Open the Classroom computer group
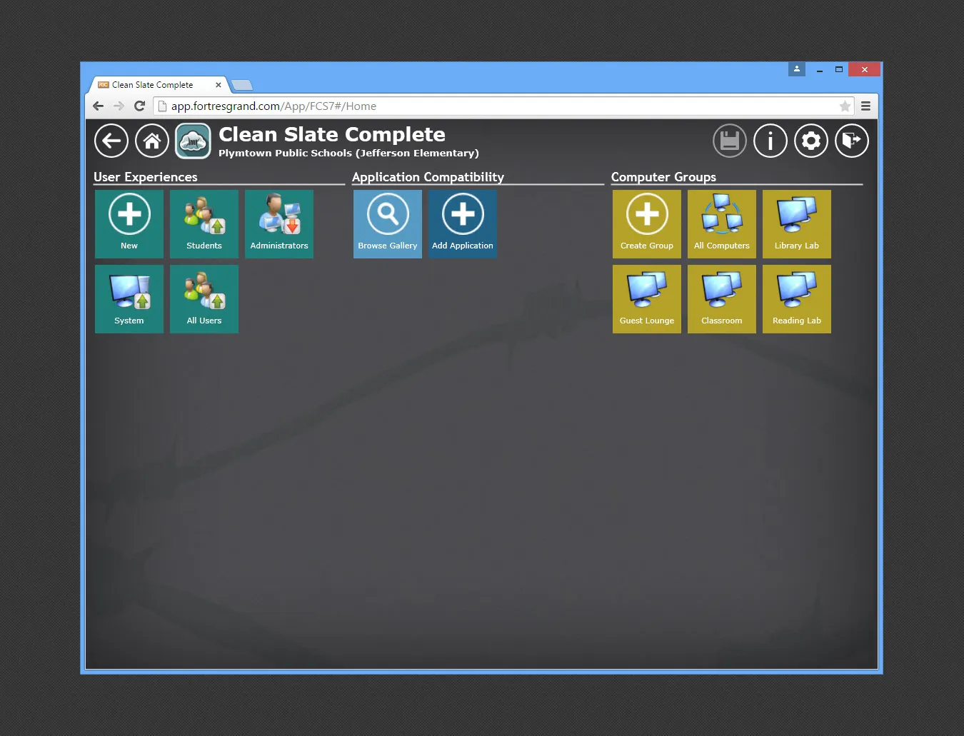 (x=722, y=299)
